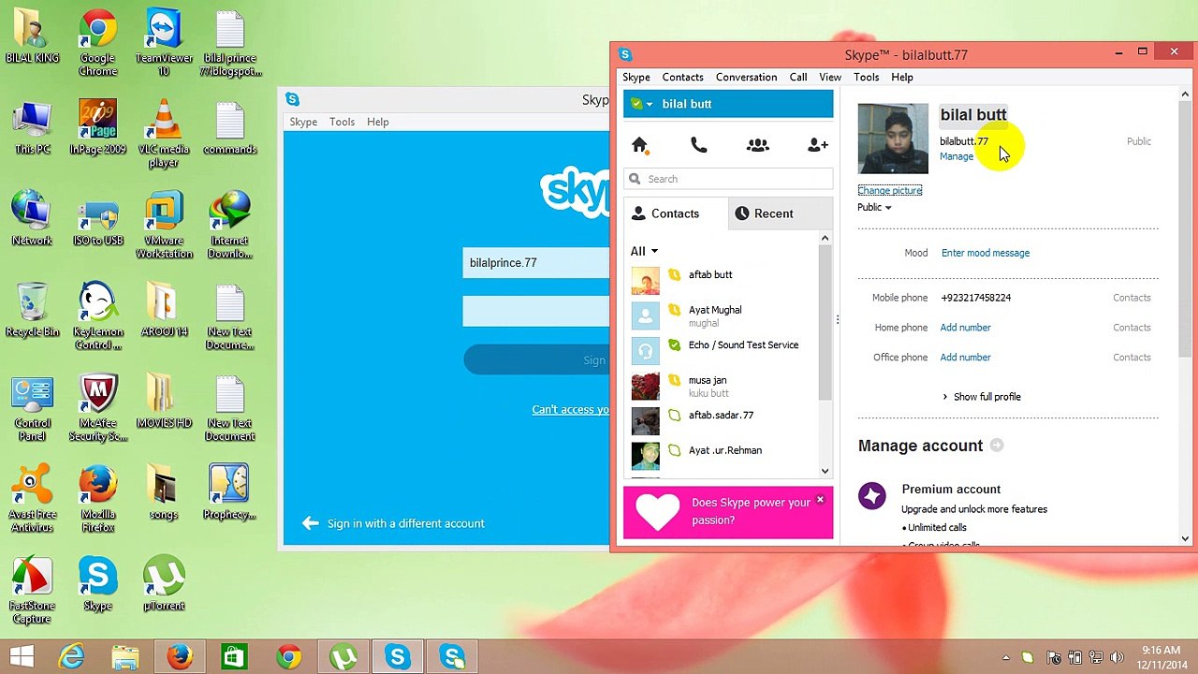Select the Recycle Bin desktop icon
The height and width of the screenshot is (674, 1198).
click(32, 309)
